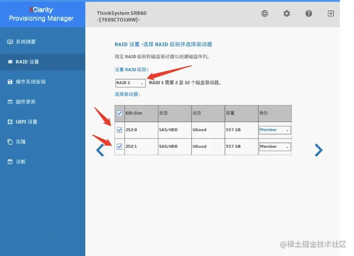Open 操作系统安装 menu item

coord(43,82)
